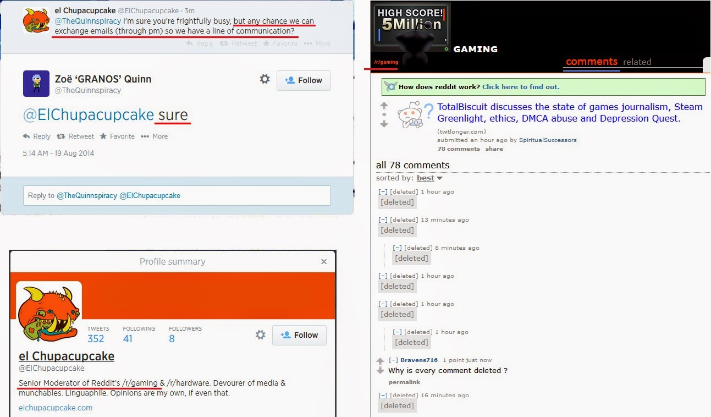Click el Chupacupcake avatar beside top tweet
The image size is (711, 417).
pyautogui.click(x=36, y=20)
